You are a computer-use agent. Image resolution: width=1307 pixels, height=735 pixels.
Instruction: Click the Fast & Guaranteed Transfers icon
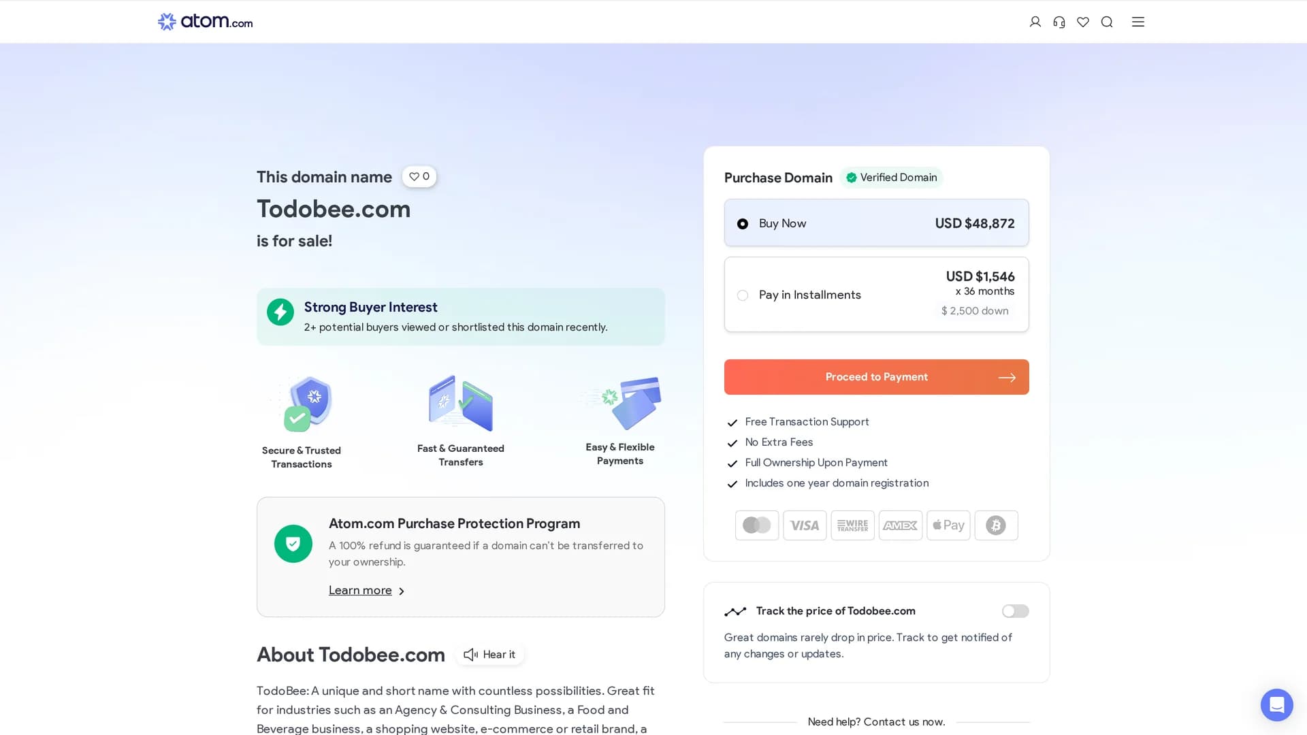461,403
